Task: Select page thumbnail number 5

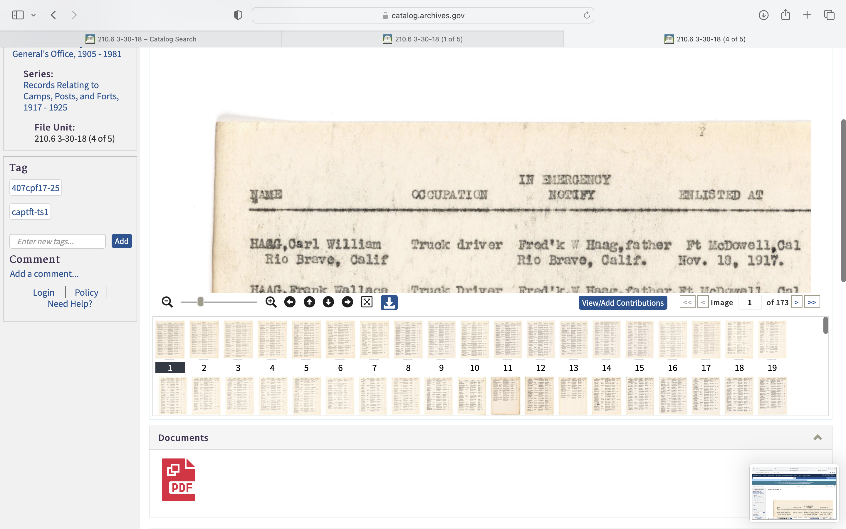Action: [306, 339]
